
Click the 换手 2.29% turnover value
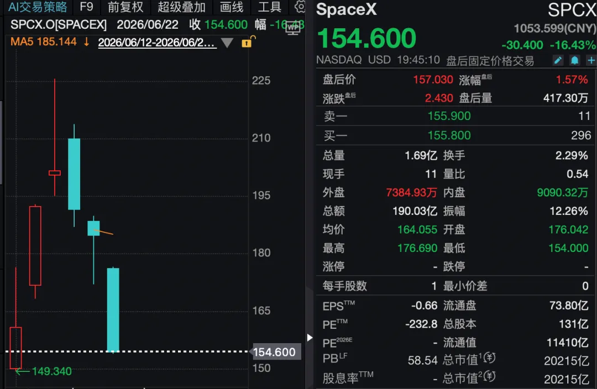pyautogui.click(x=572, y=155)
